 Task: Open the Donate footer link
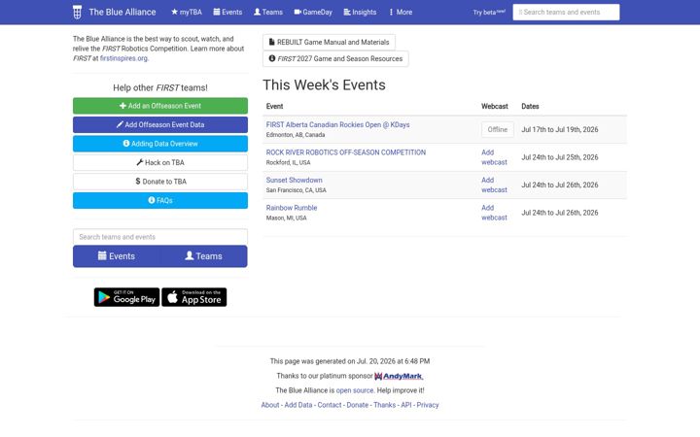[358, 405]
